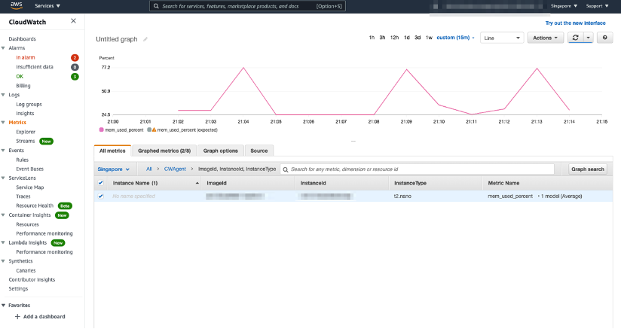Open the Services dropdown menu
The width and height of the screenshot is (621, 329).
(47, 6)
